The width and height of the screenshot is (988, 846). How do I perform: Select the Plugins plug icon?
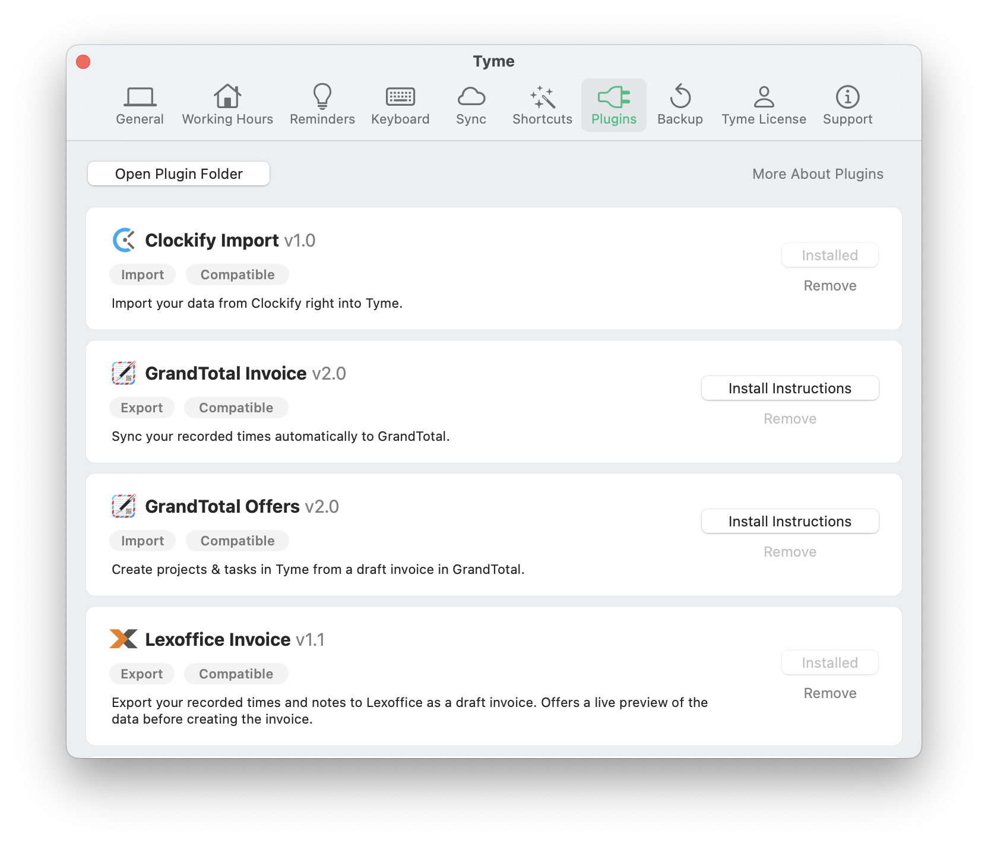tap(614, 96)
